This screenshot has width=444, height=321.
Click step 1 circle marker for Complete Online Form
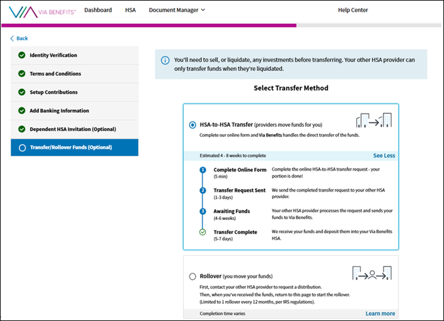(x=203, y=170)
